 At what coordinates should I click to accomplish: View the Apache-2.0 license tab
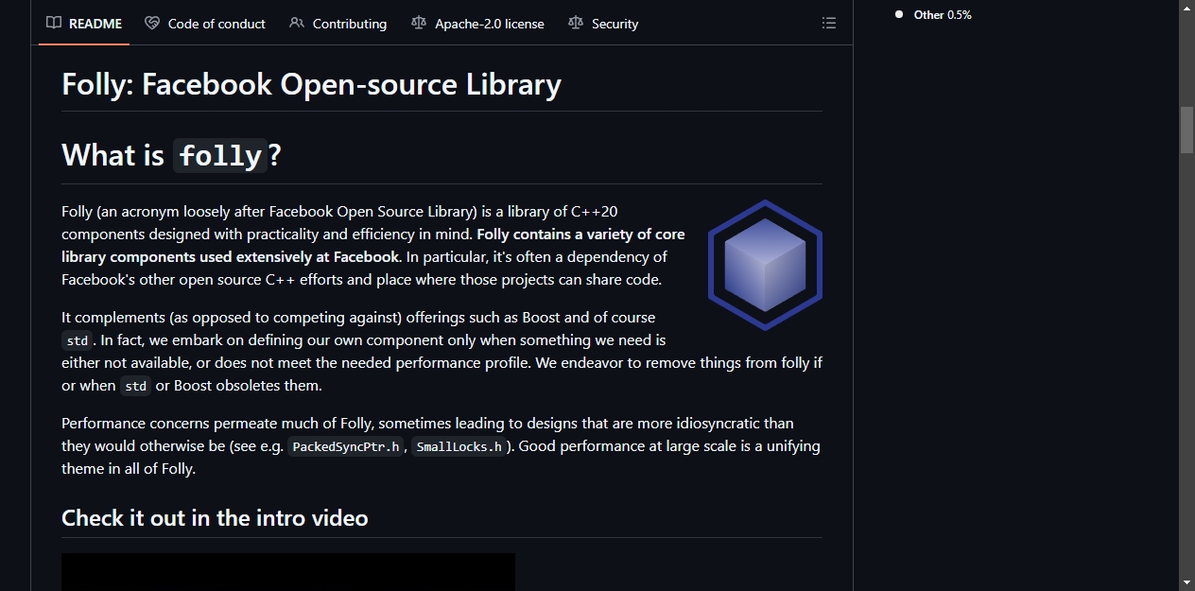477,24
